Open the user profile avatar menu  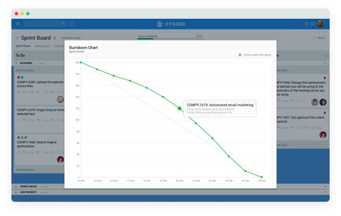pyautogui.click(x=320, y=24)
